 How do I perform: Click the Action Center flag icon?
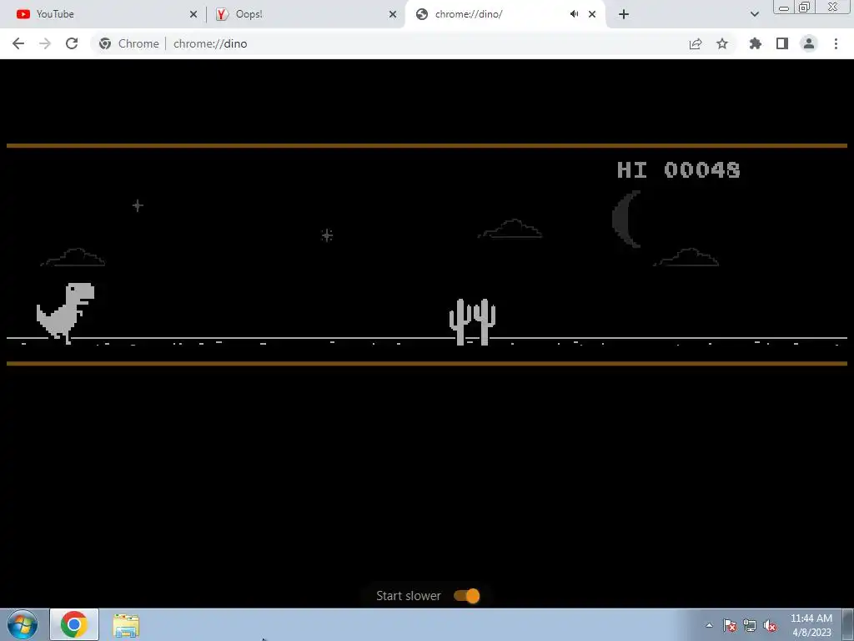pos(730,625)
